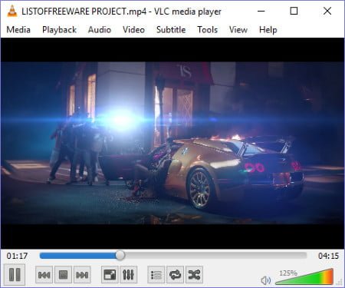345x288 pixels.
Task: Show extended settings equalizer dialog
Action: click(x=128, y=275)
